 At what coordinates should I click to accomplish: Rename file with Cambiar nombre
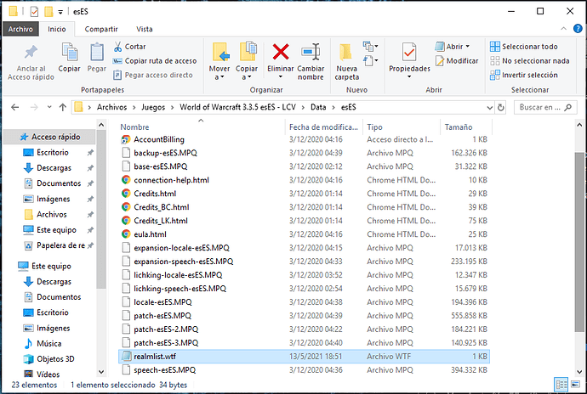(311, 62)
